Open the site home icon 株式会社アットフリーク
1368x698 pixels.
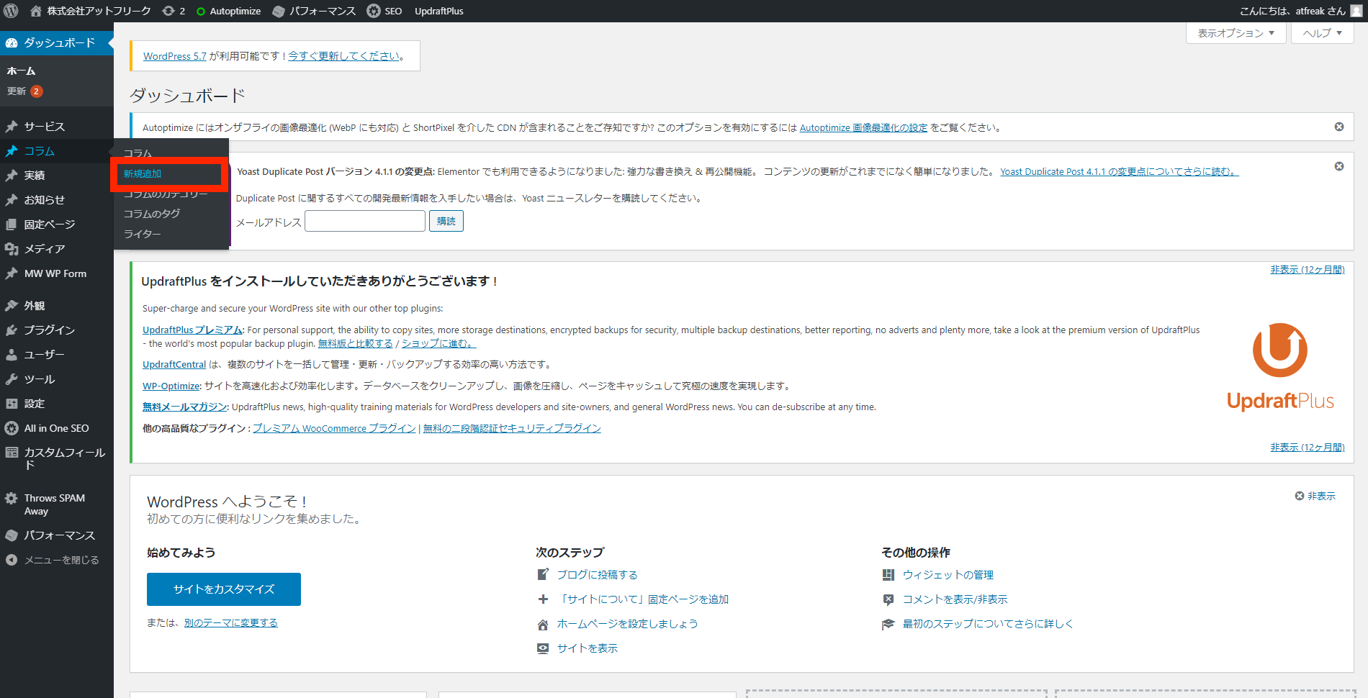[91, 11]
